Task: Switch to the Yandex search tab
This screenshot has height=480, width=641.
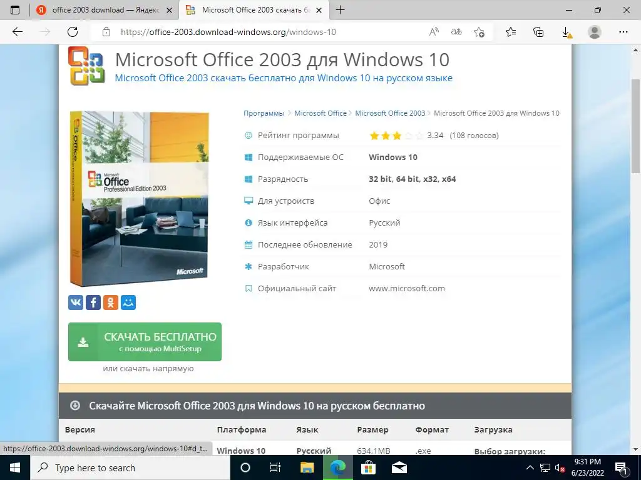Action: pyautogui.click(x=105, y=10)
